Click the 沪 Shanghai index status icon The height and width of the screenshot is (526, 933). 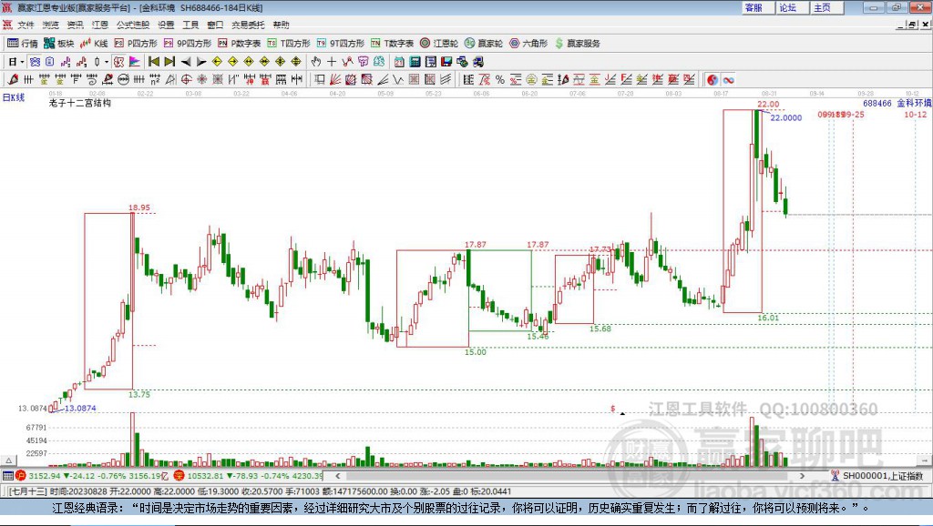21,475
